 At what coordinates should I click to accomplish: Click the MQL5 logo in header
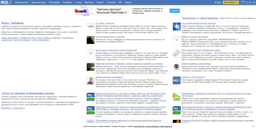click(6, 2)
